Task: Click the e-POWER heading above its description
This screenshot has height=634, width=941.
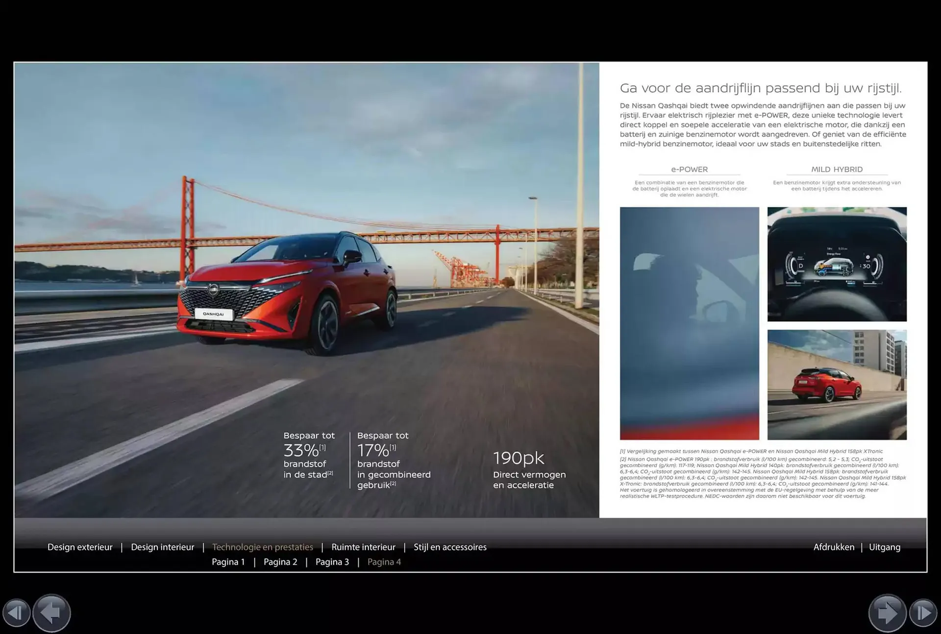Action: tap(689, 169)
